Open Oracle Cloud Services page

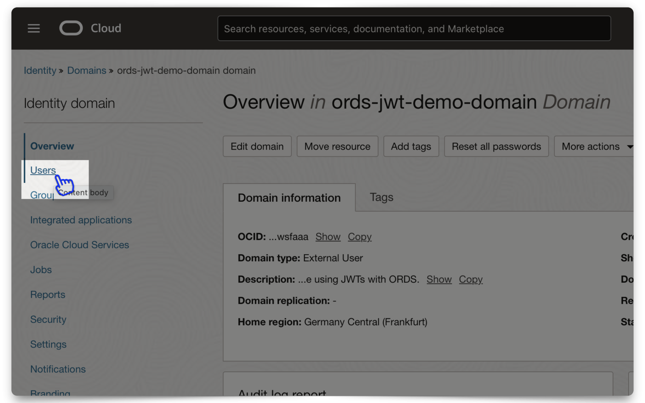click(80, 245)
